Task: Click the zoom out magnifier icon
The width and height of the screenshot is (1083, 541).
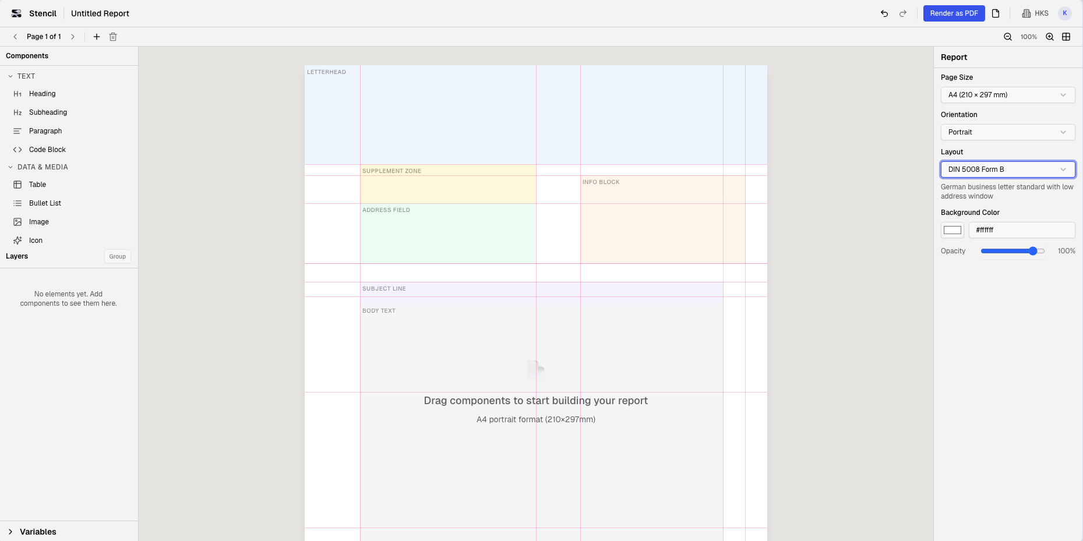Action: [x=1007, y=36]
